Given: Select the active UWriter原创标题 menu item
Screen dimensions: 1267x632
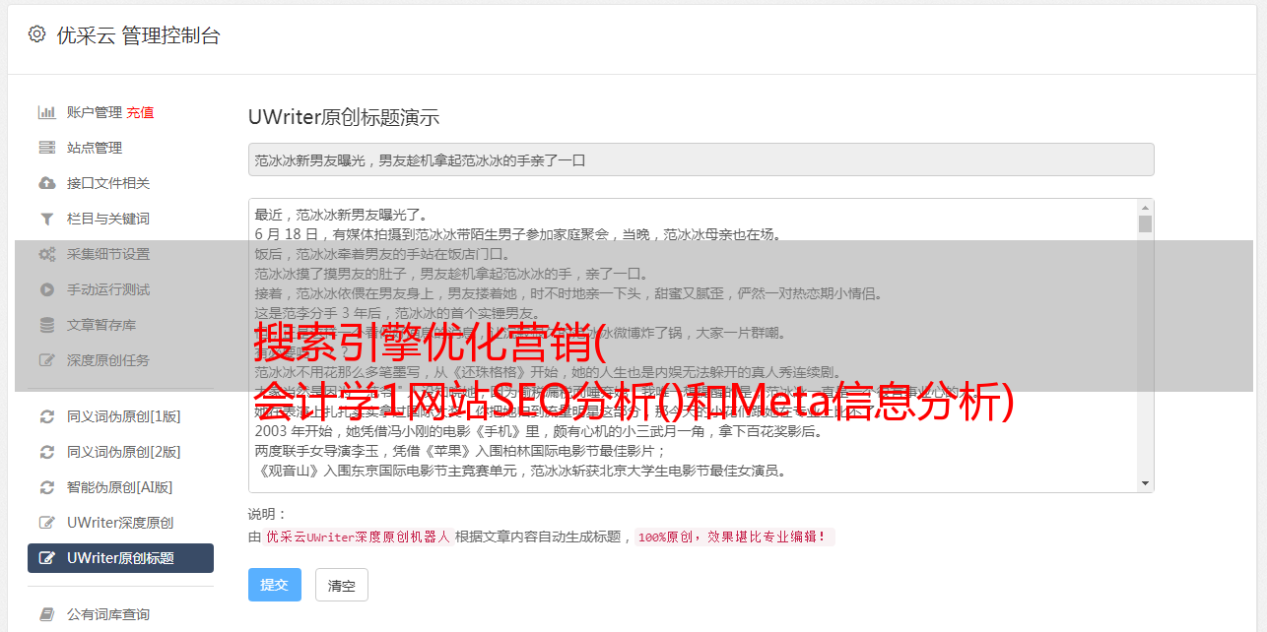Looking at the screenshot, I should (x=120, y=558).
